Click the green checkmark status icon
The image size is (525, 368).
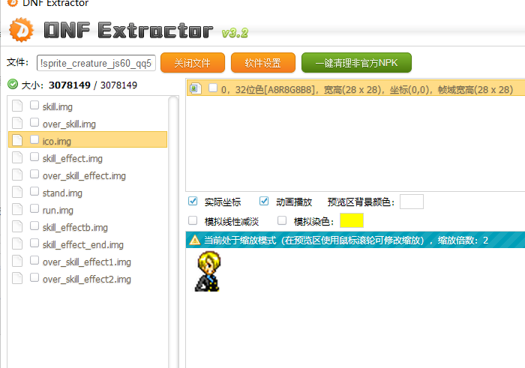[13, 84]
